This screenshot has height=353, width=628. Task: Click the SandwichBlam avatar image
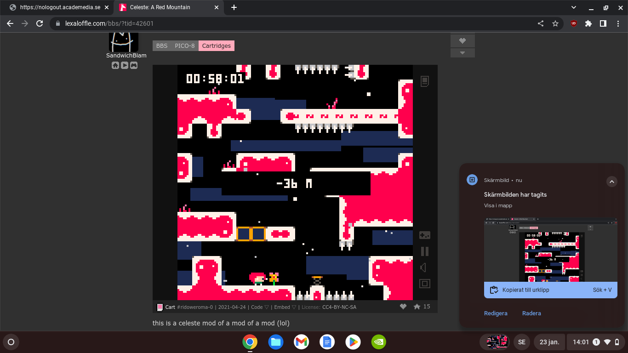coord(124,42)
